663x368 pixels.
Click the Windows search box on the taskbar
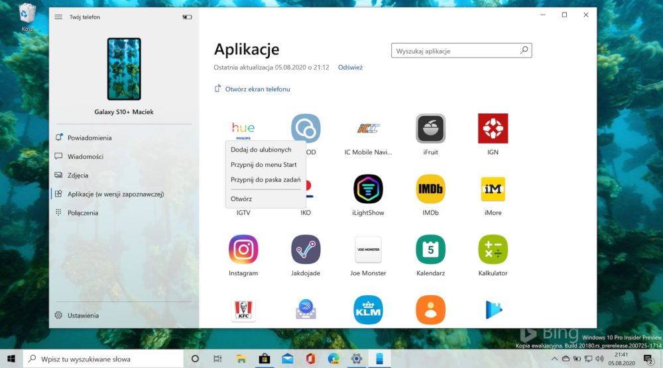(x=103, y=359)
